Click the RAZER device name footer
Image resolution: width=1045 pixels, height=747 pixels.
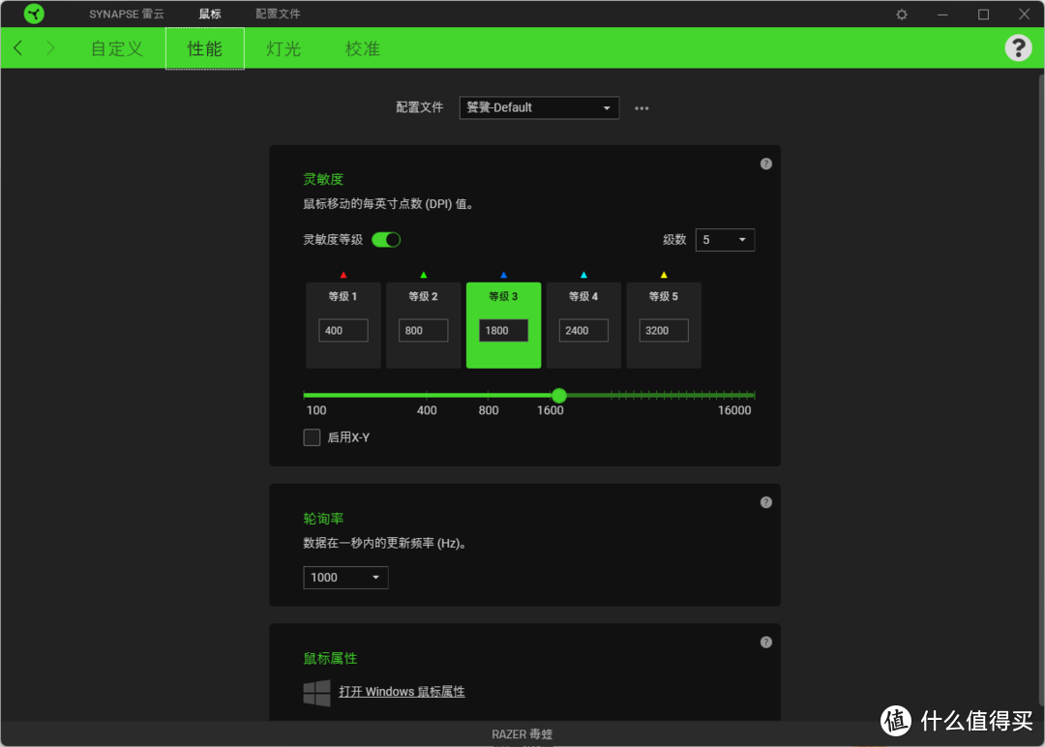[x=522, y=733]
